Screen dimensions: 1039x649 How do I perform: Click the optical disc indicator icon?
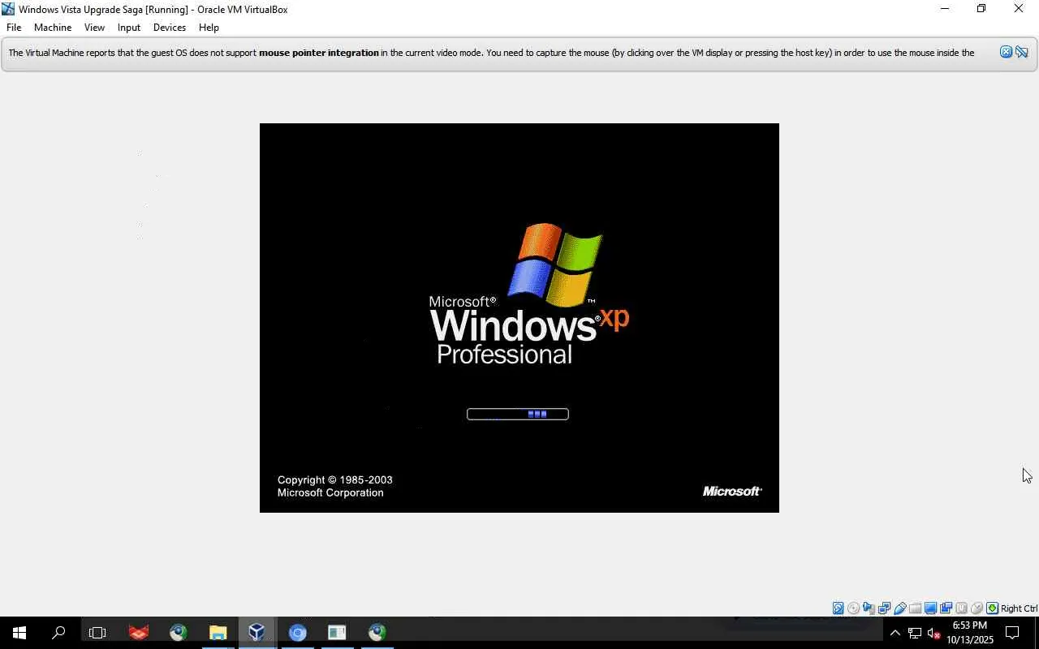pyautogui.click(x=853, y=608)
